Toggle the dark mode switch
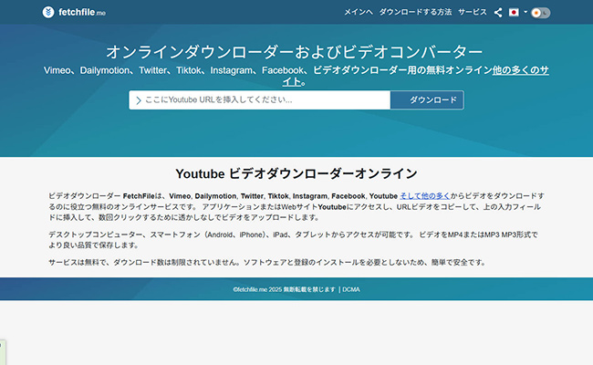This screenshot has height=365, width=593. tap(540, 13)
